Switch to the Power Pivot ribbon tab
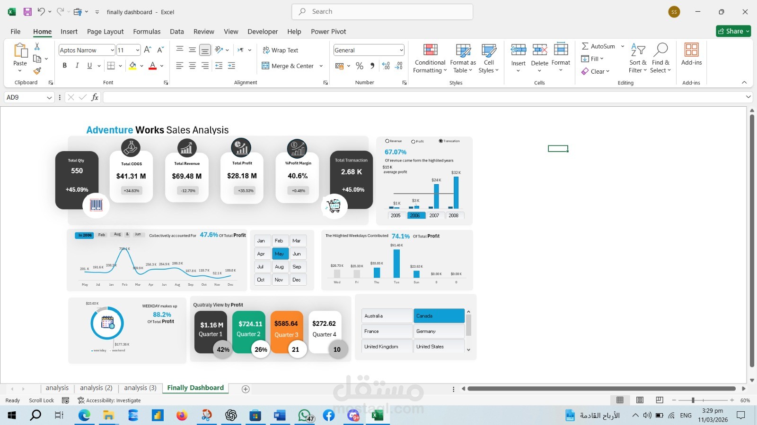Screen dimensions: 757x425 [328, 31]
